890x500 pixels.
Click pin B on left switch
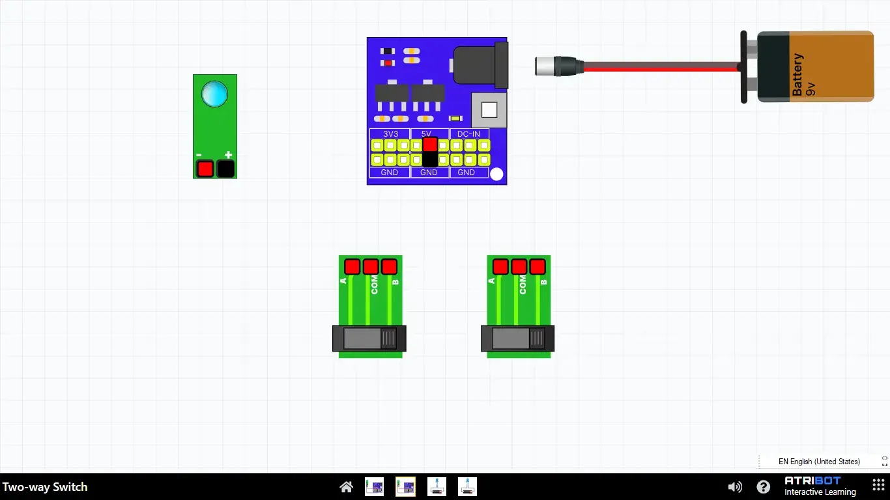click(x=389, y=266)
